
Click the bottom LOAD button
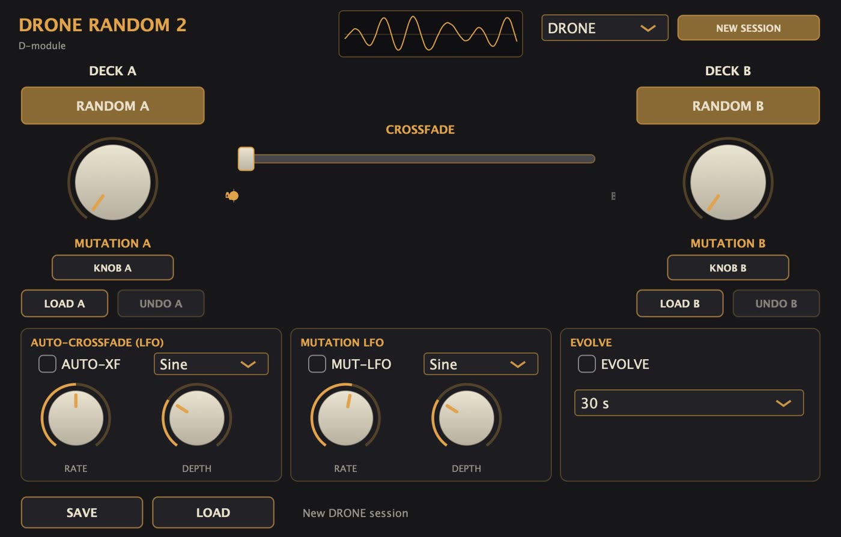[x=213, y=512]
